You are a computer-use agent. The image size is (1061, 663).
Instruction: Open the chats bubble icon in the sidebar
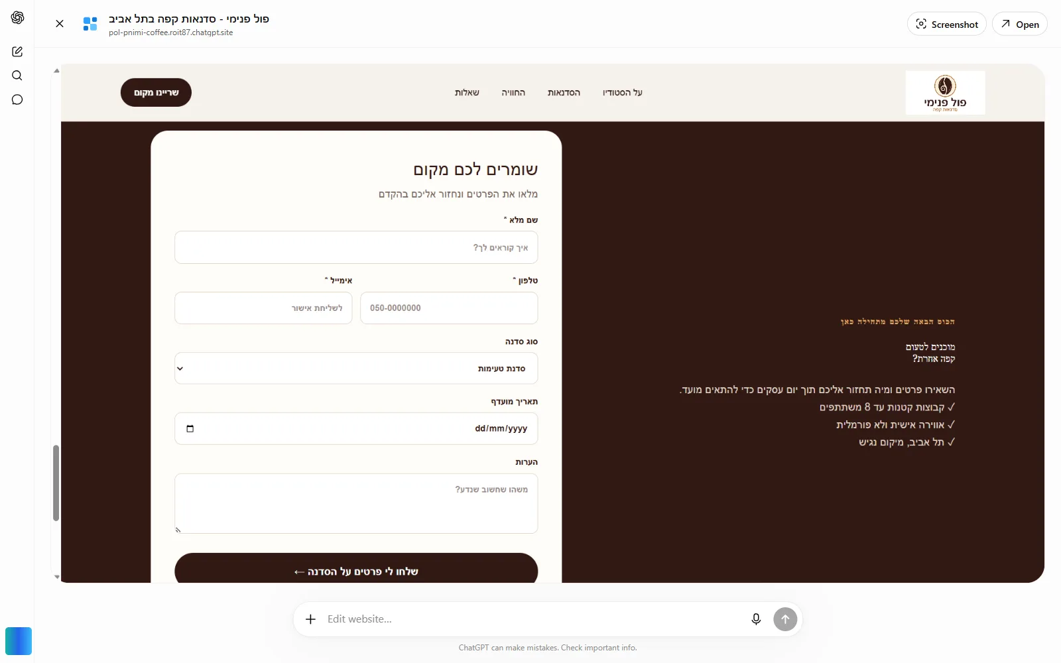(17, 100)
